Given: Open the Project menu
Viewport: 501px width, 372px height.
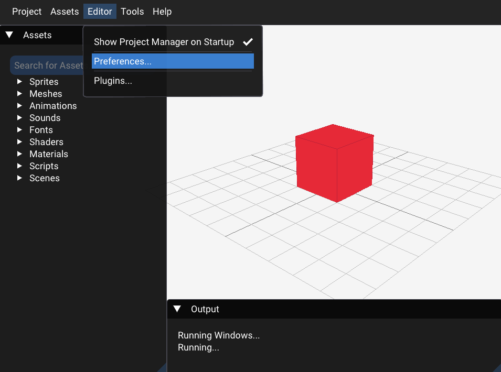Looking at the screenshot, I should pyautogui.click(x=27, y=12).
